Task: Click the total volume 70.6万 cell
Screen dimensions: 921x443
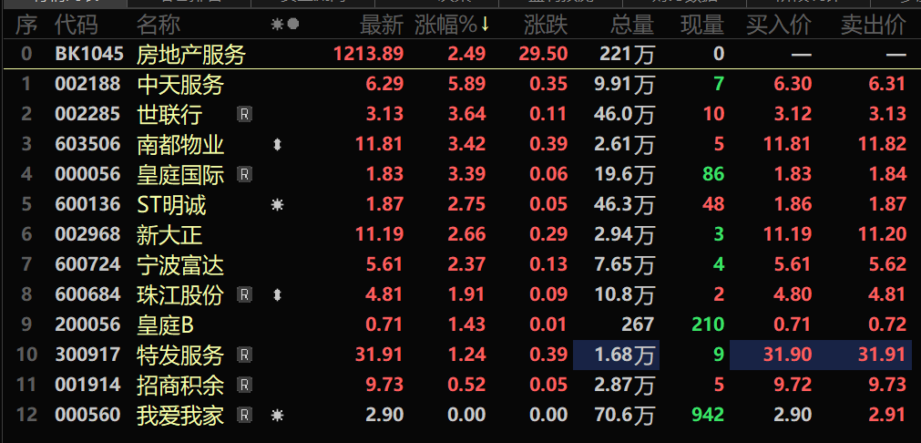Action: click(x=624, y=416)
